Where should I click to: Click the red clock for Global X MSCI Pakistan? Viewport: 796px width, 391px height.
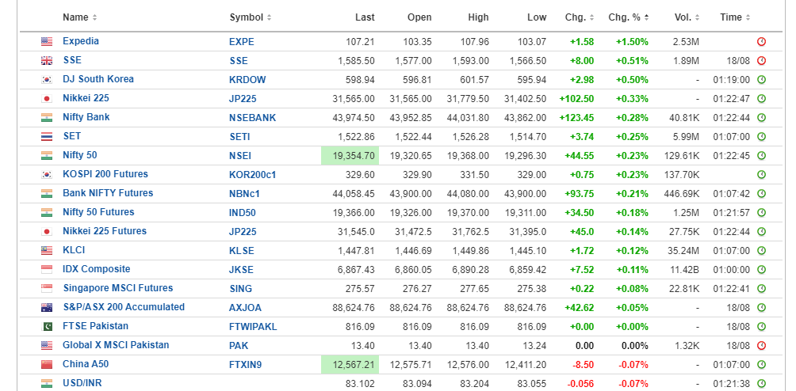761,346
